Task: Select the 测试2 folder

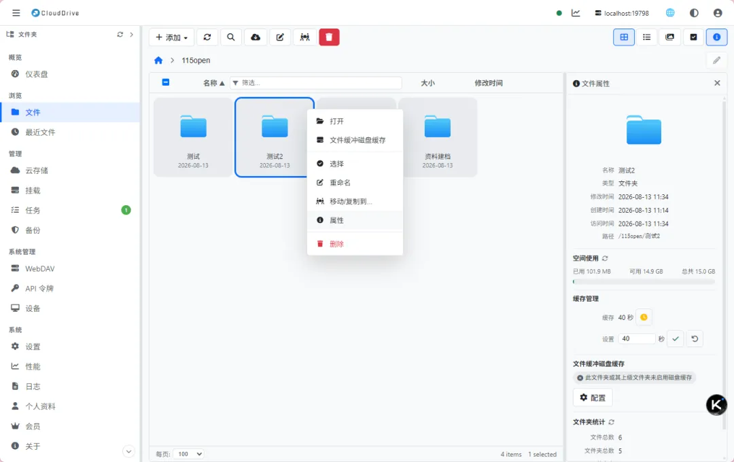Action: 275,137
